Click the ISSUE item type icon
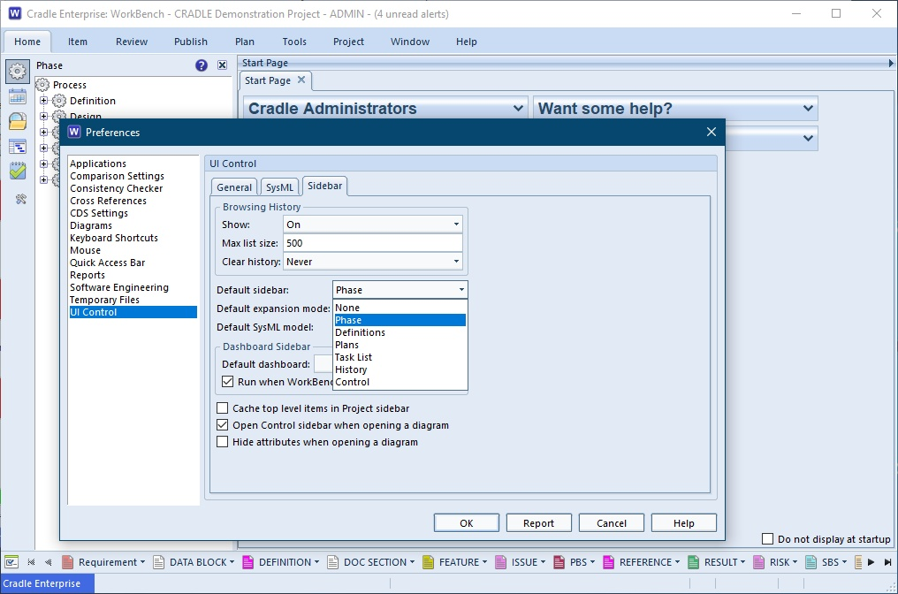Screen dimensions: 898x594 pos(500,562)
